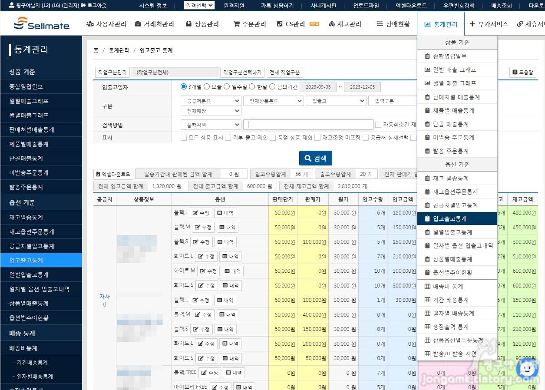Toggle 품절 상품 제외 checkbox
545x390 pixels.
click(x=273, y=138)
